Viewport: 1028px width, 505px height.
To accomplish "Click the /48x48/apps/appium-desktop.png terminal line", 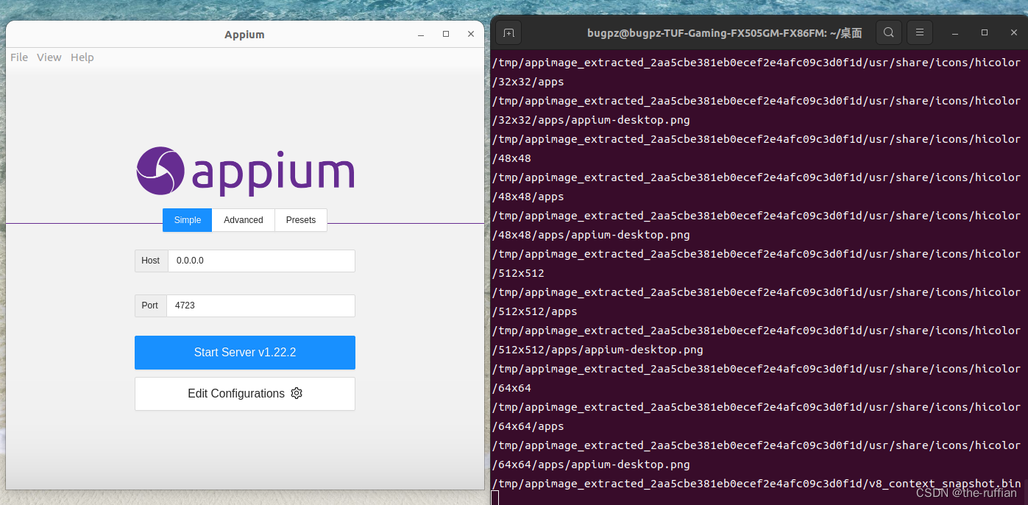I will (591, 235).
